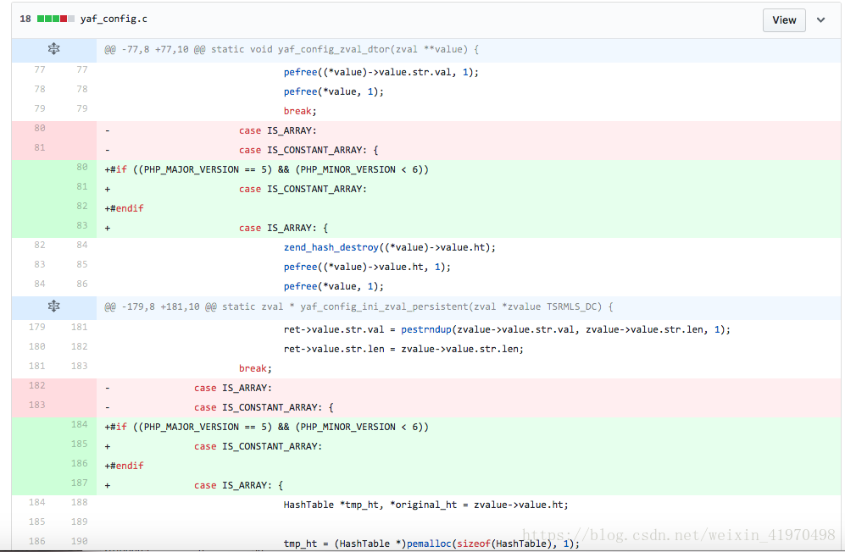Click new line number 82 with #endif
The image size is (845, 552).
tap(82, 206)
